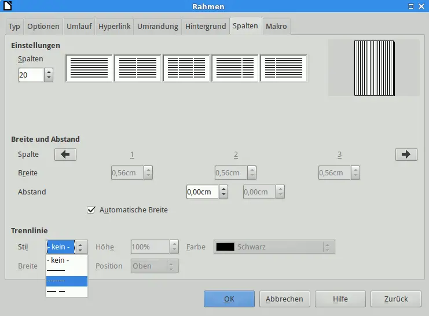The image size is (429, 316).
Task: Pick the solid line style from the Stil list
Action: coord(67,271)
